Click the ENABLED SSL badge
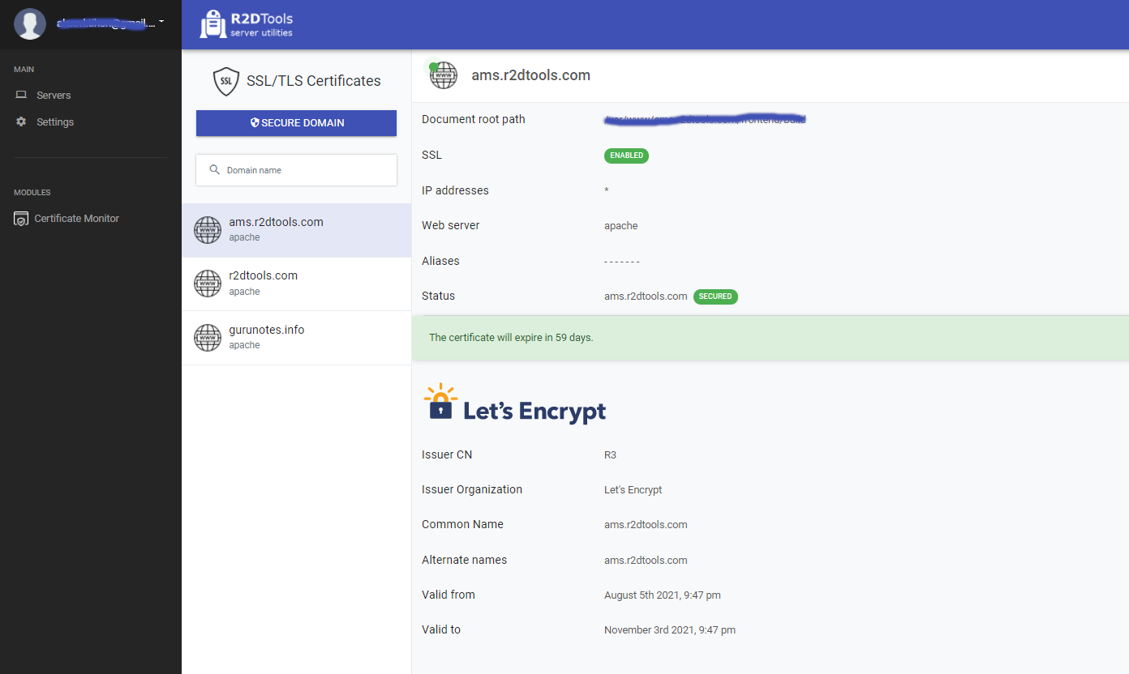Image resolution: width=1129 pixels, height=674 pixels. [626, 156]
